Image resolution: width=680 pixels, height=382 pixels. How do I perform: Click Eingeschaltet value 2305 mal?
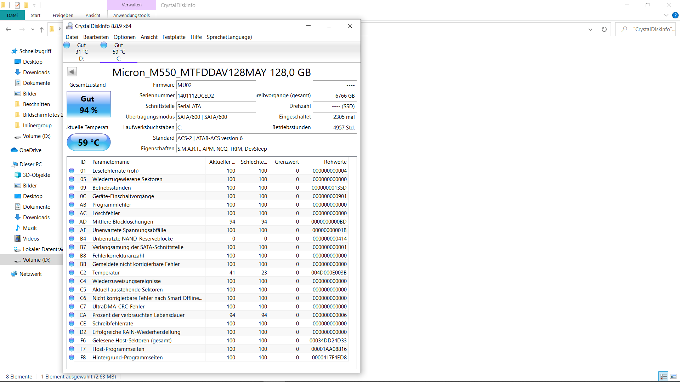pos(335,117)
